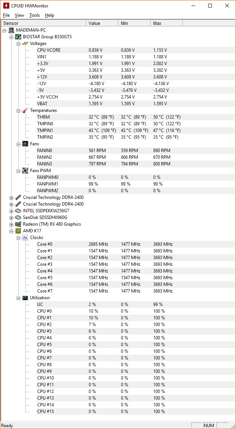Image resolution: width=236 pixels, height=429 pixels.
Task: Click the Temperatures thermometer icon
Action: coord(25,110)
